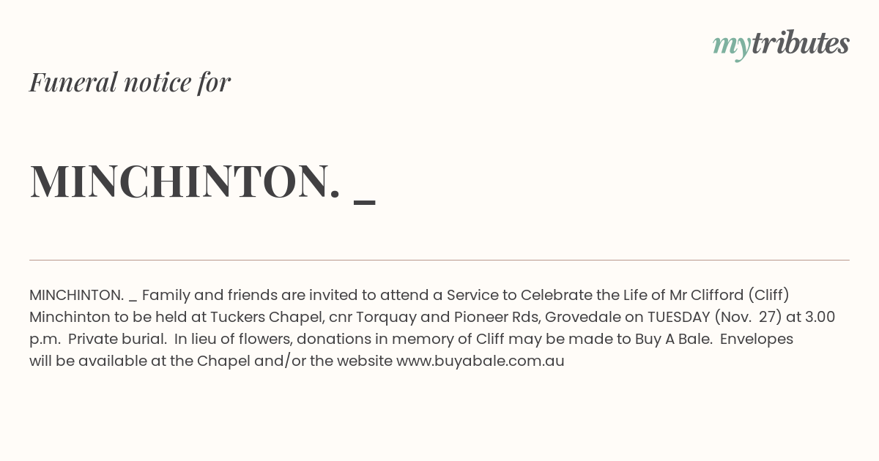Click the 'Funeral notice for' heading
The image size is (879, 461).
coord(130,82)
